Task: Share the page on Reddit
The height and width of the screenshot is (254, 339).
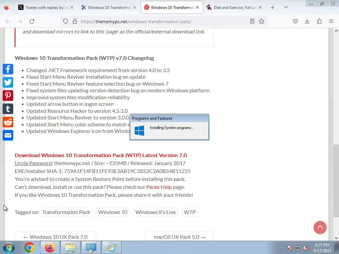Action: click(8, 122)
